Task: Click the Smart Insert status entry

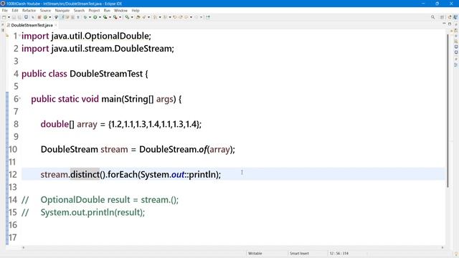Action: point(299,253)
